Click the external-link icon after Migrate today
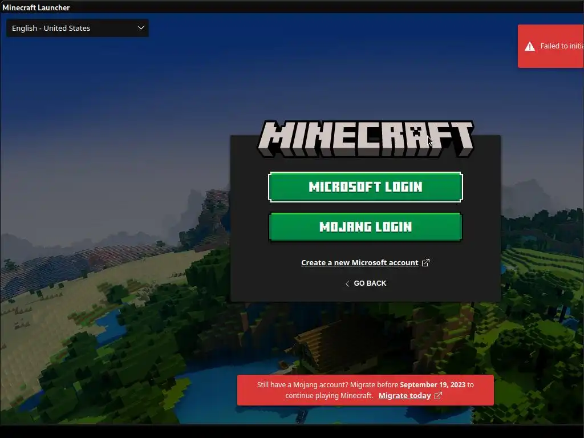The image size is (584, 438). (439, 396)
